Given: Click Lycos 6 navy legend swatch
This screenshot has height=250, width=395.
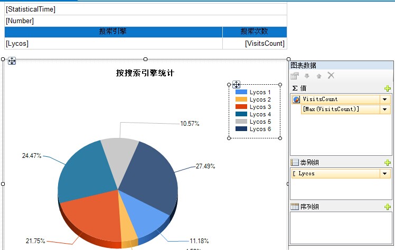Looking at the screenshot, I should (x=241, y=129).
